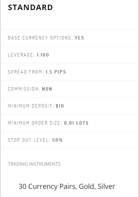Image resolution: width=139 pixels, height=197 pixels.
Task: Select the 50% stop out value
Action: click(58, 140)
